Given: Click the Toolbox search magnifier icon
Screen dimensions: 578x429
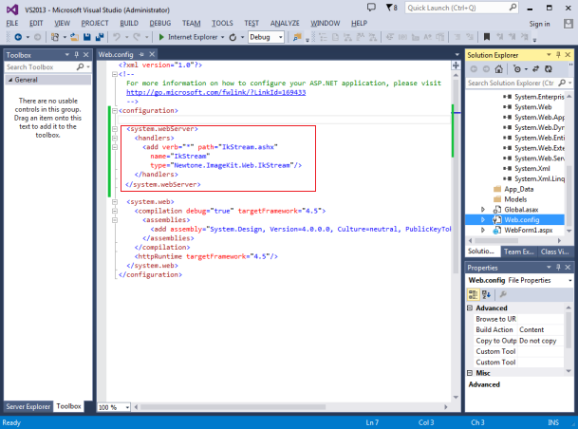Looking at the screenshot, I should [x=80, y=66].
